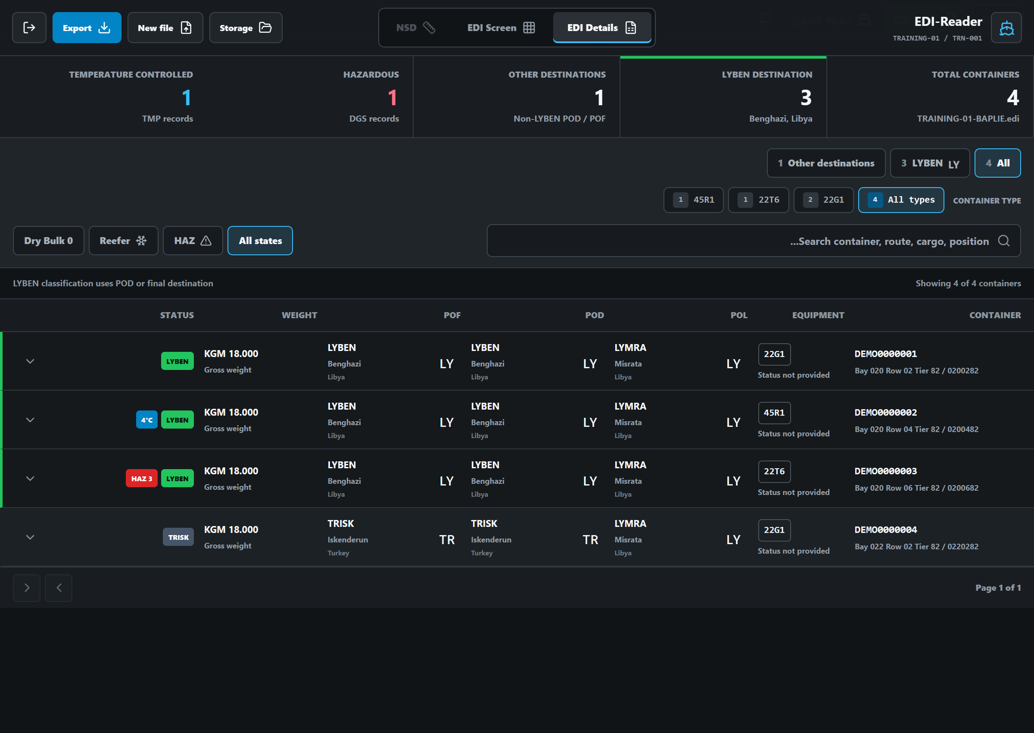This screenshot has width=1034, height=733.
Task: Click the 4°C badge on DEMO0000002
Action: 147,420
